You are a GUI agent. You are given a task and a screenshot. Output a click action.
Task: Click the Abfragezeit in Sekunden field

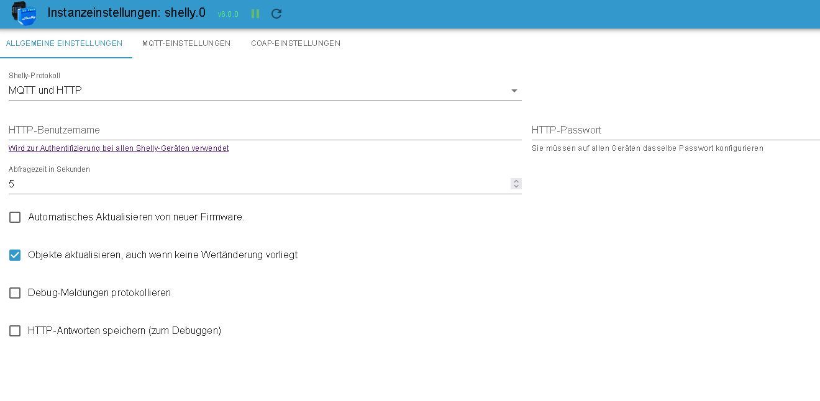click(255, 184)
